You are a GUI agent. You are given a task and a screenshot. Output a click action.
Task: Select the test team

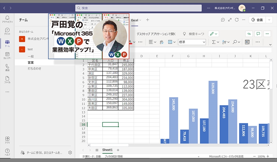[30, 49]
